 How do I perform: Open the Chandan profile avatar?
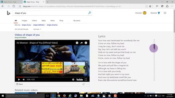coord(145,13)
